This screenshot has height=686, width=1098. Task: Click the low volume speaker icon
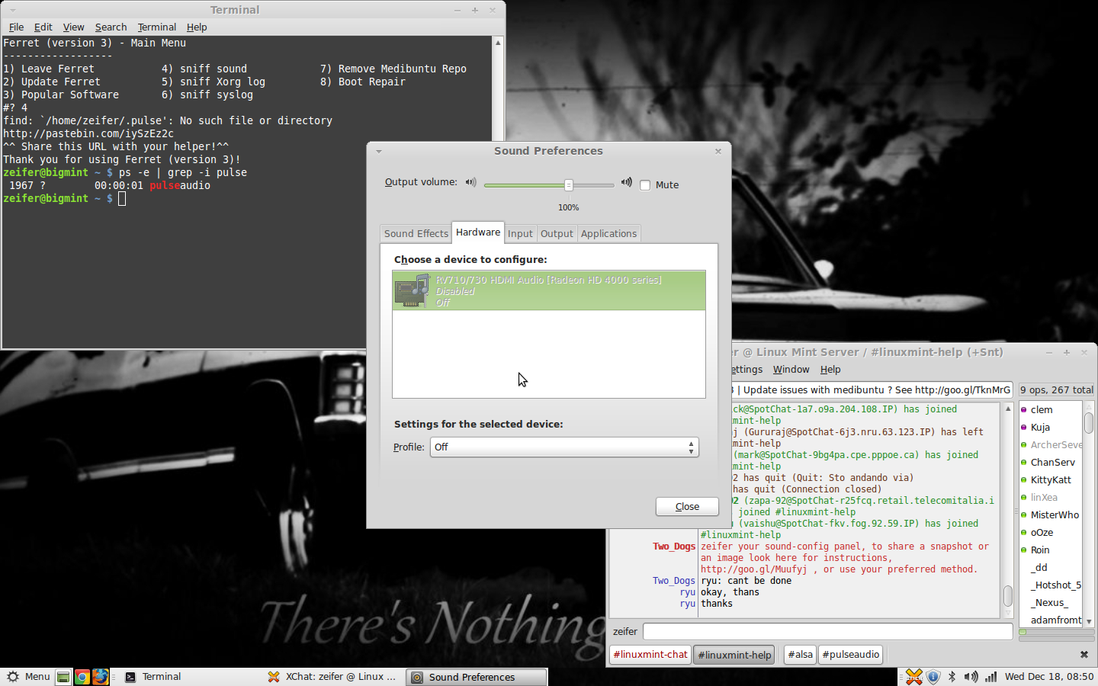point(470,182)
